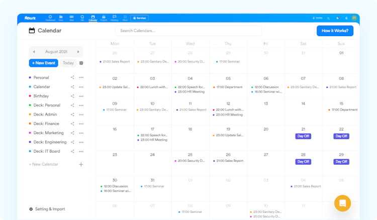Click the + New Event button
This screenshot has height=220, width=377.
[x=44, y=63]
